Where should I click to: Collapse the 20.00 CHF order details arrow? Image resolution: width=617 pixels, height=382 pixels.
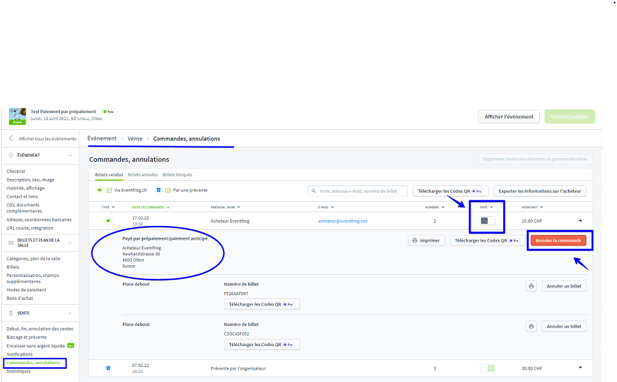pyautogui.click(x=580, y=221)
